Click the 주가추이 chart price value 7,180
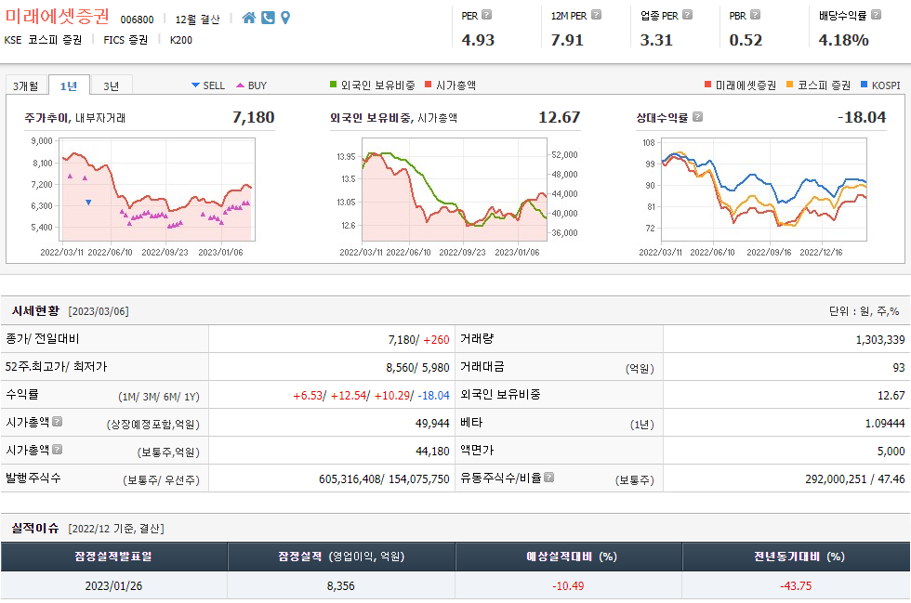 click(x=253, y=117)
